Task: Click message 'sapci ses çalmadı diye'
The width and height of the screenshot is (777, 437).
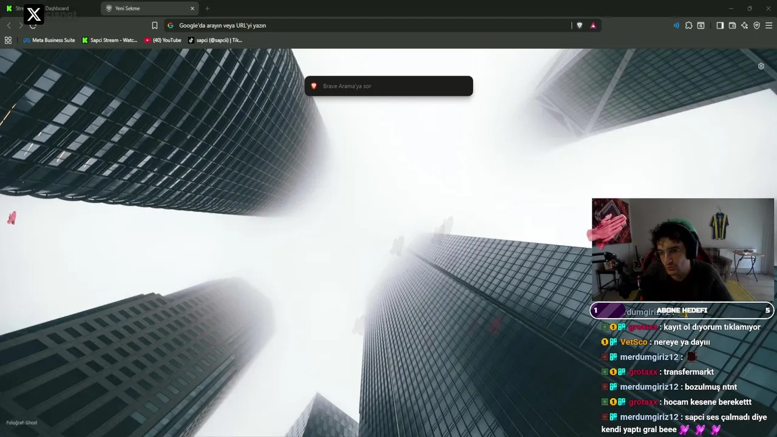Action: click(x=725, y=417)
